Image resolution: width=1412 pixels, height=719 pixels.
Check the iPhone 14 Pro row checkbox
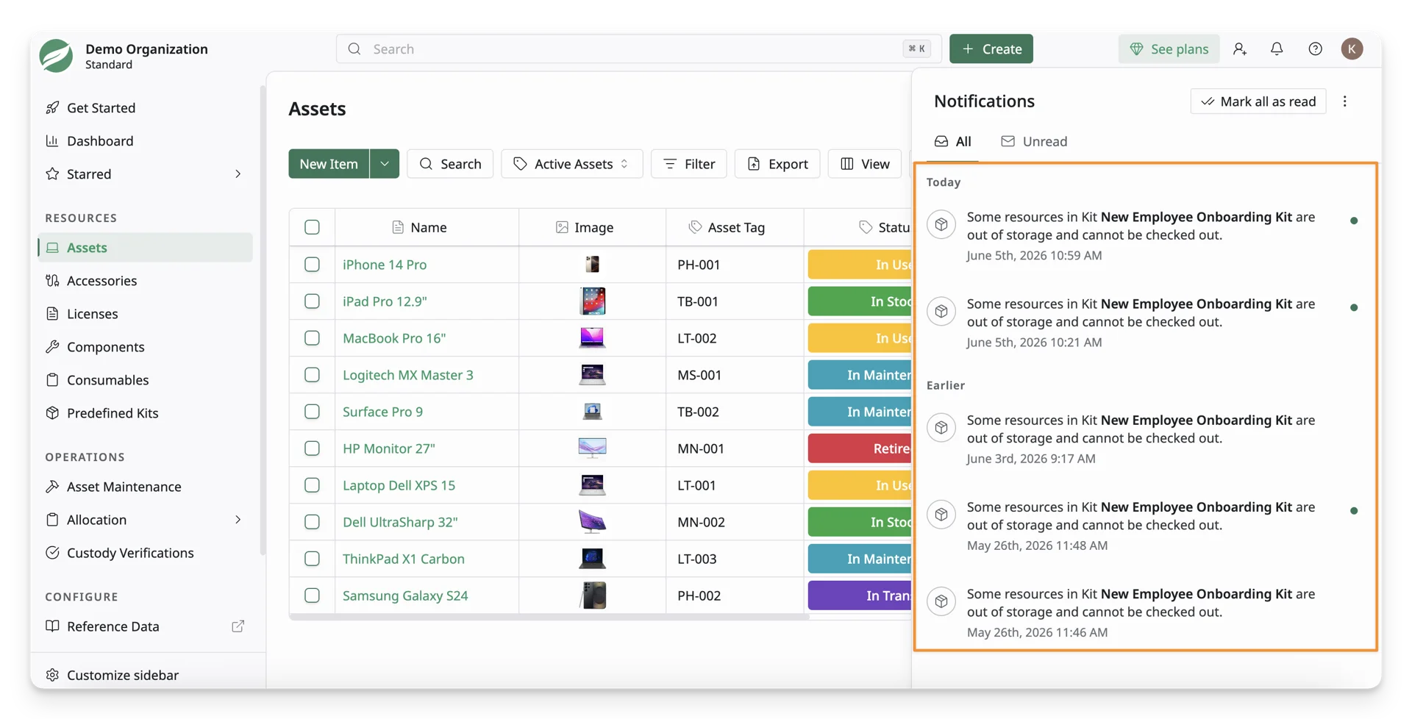[312, 265]
